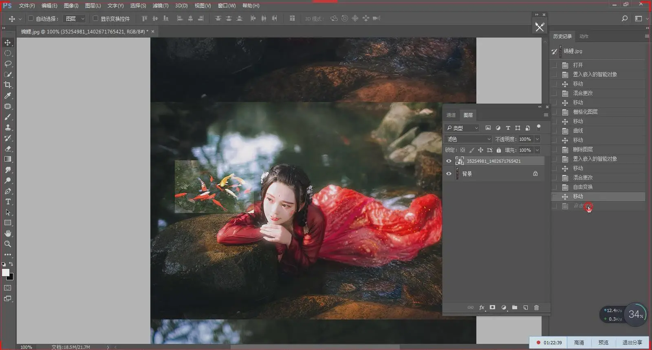
Task: Open the 图像(I) menu
Action: click(x=71, y=6)
